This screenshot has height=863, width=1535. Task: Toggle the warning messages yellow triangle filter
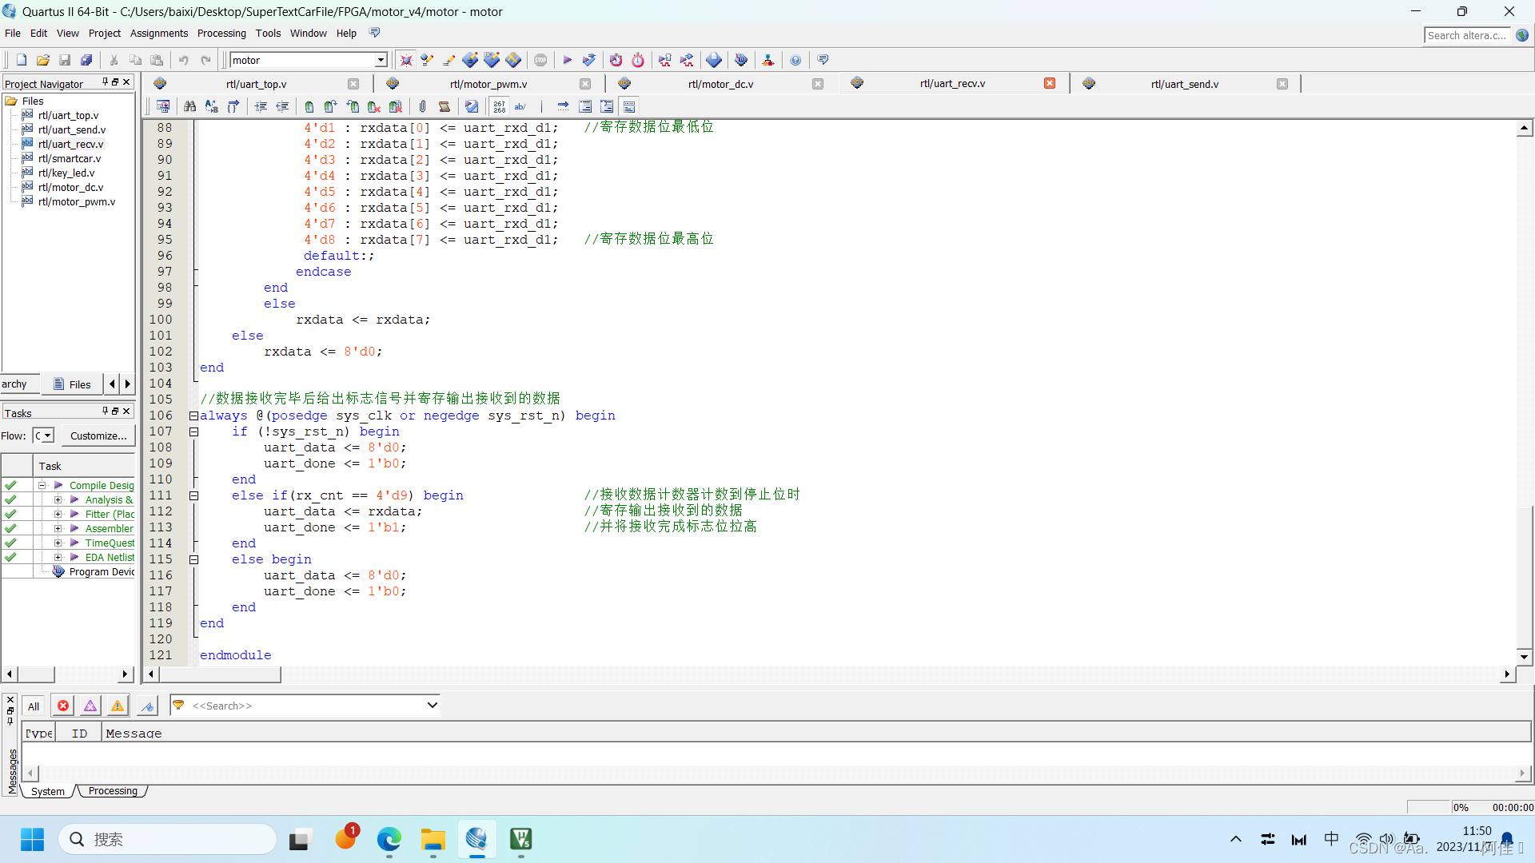coord(117,706)
